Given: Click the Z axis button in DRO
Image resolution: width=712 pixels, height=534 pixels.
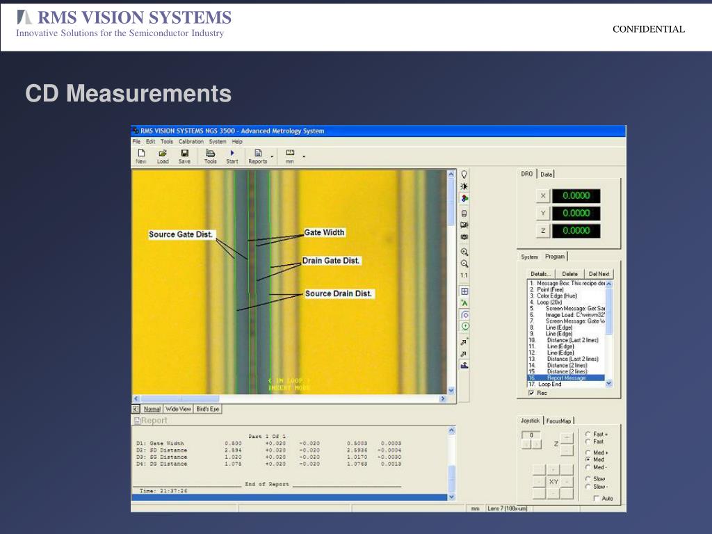Looking at the screenshot, I should pos(542,231).
